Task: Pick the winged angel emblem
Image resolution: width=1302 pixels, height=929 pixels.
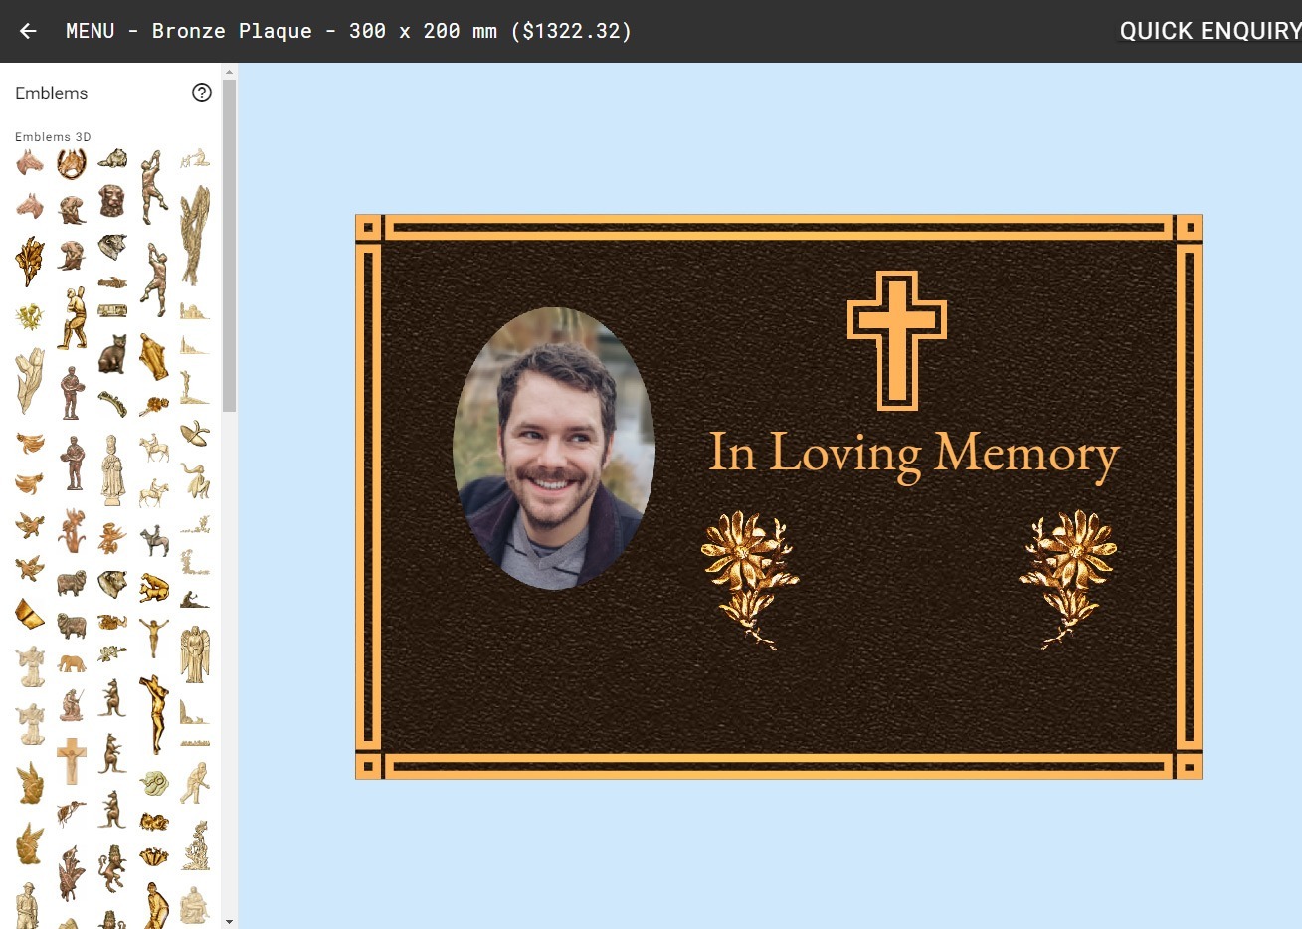Action: [x=195, y=653]
